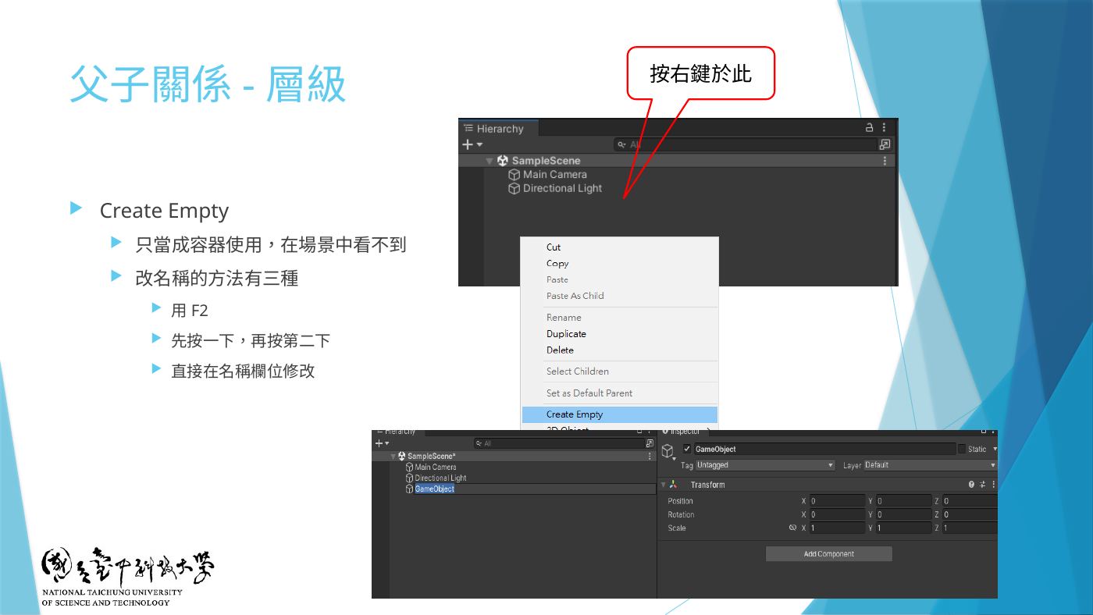Image resolution: width=1093 pixels, height=615 pixels.
Task: Click cube icon of Main Camera beside Inspector
Action: (409, 467)
